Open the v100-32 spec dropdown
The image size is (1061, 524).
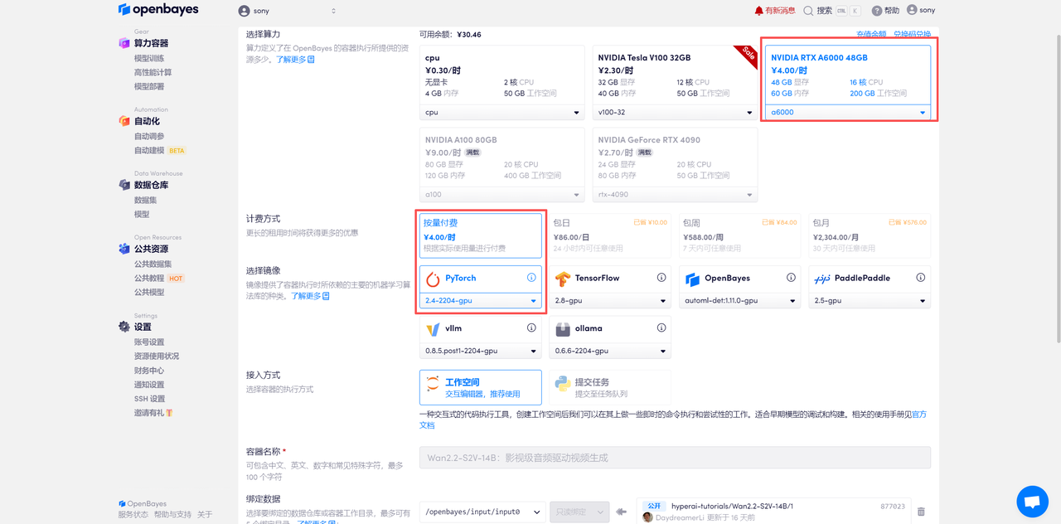[675, 112]
